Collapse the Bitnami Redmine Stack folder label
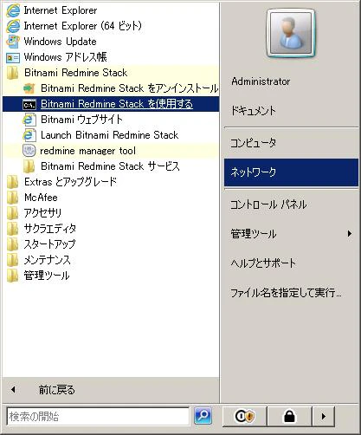This screenshot has height=435, width=361. pyautogui.click(x=75, y=73)
